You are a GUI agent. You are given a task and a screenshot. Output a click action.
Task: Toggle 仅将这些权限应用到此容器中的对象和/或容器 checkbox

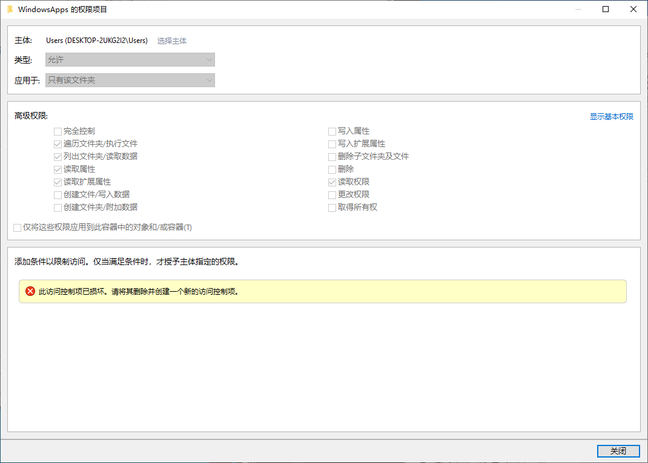click(x=18, y=228)
